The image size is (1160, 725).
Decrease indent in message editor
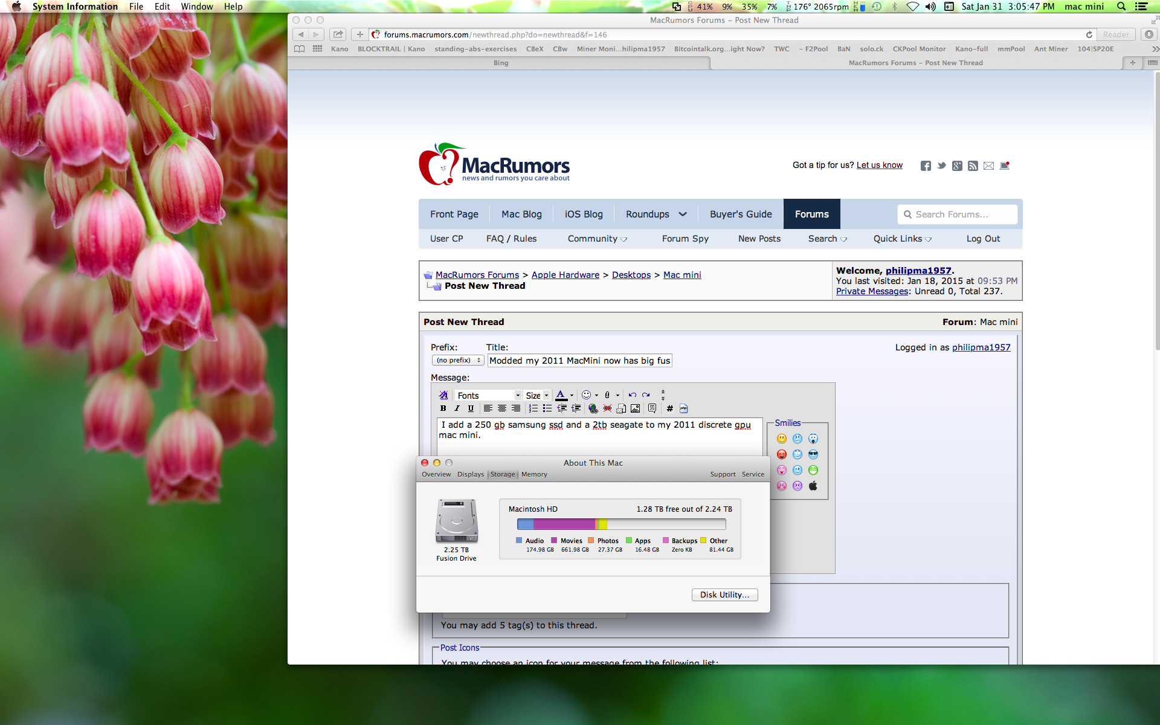pyautogui.click(x=562, y=408)
